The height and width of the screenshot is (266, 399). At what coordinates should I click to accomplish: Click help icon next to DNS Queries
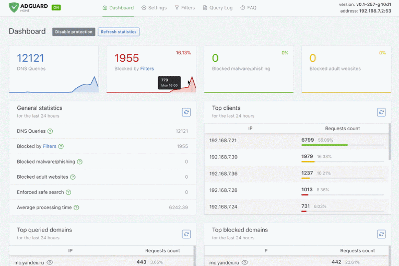[50, 131]
